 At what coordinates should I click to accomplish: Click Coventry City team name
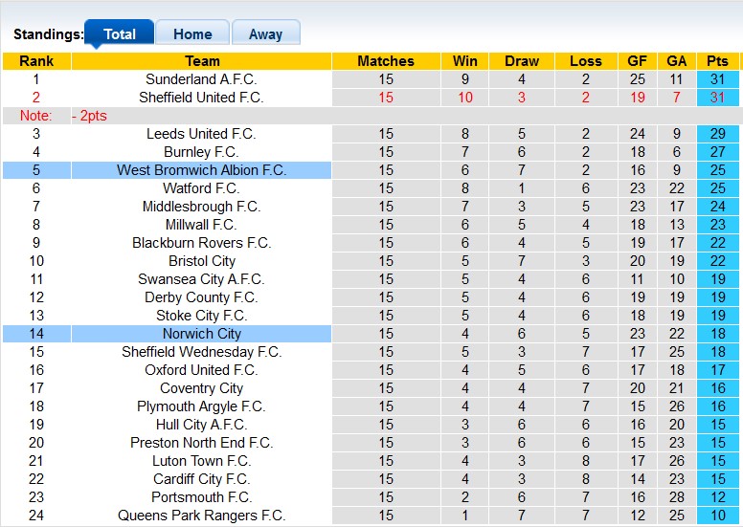coord(201,388)
